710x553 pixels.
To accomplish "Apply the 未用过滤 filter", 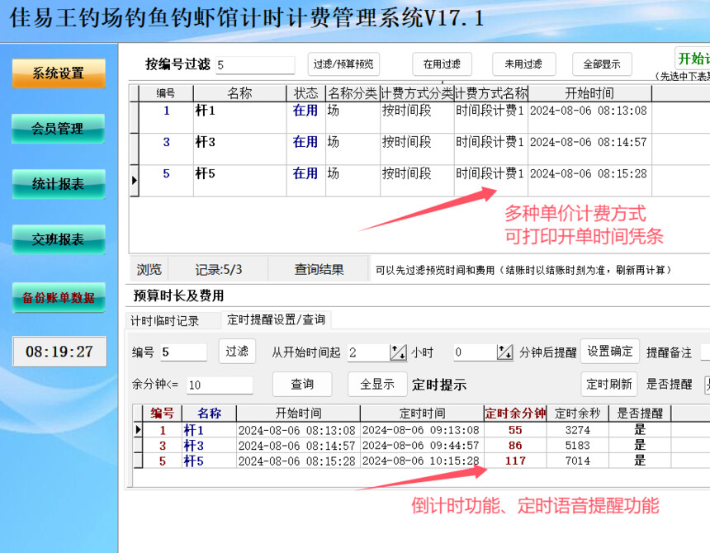I will click(x=524, y=64).
